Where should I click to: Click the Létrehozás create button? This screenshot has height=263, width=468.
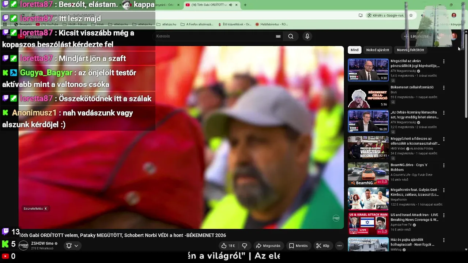click(x=416, y=36)
